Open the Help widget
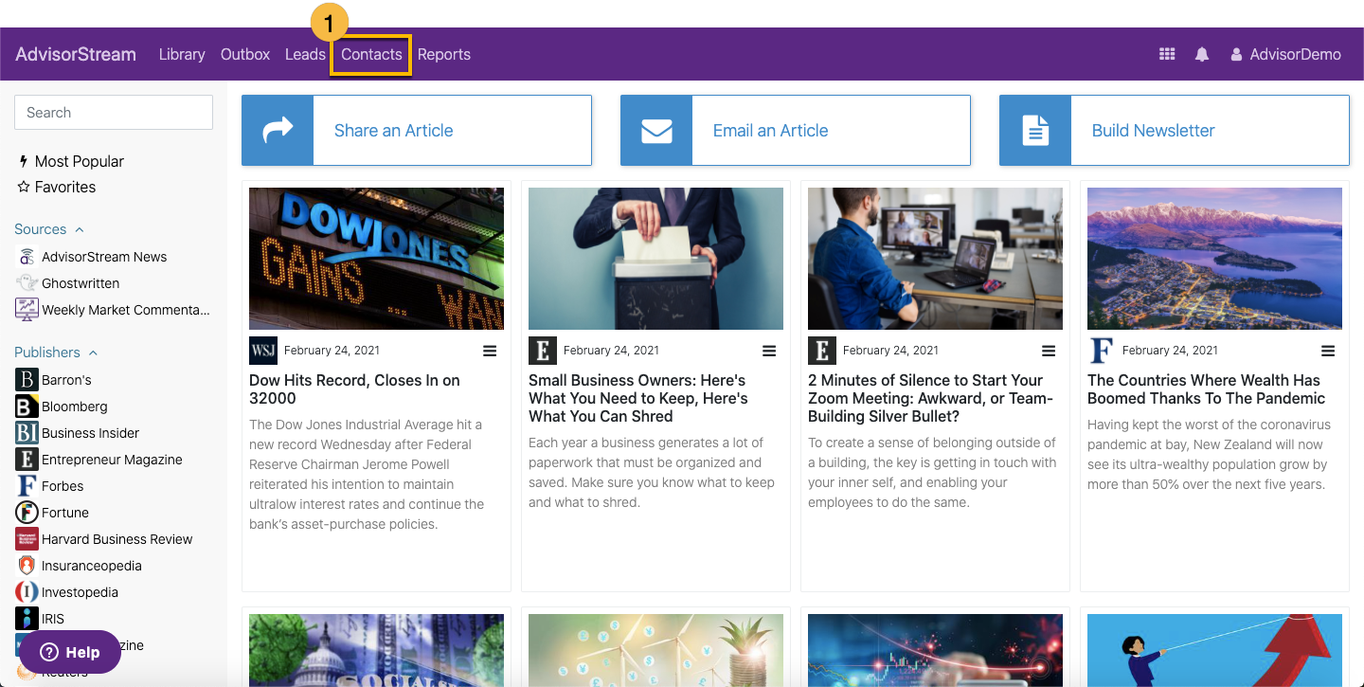Image resolution: width=1364 pixels, height=687 pixels. click(x=70, y=652)
